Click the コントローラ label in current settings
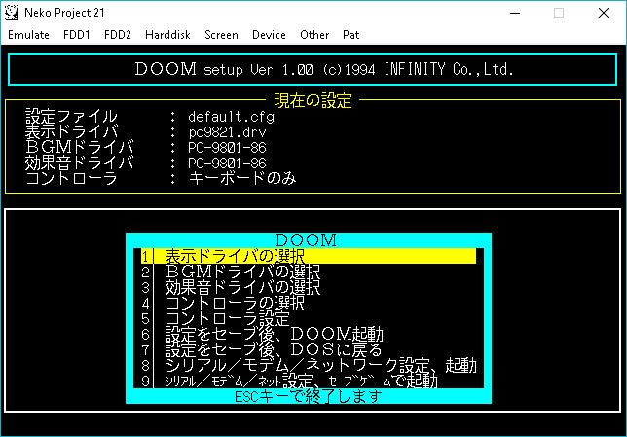The width and height of the screenshot is (627, 437). (71, 178)
